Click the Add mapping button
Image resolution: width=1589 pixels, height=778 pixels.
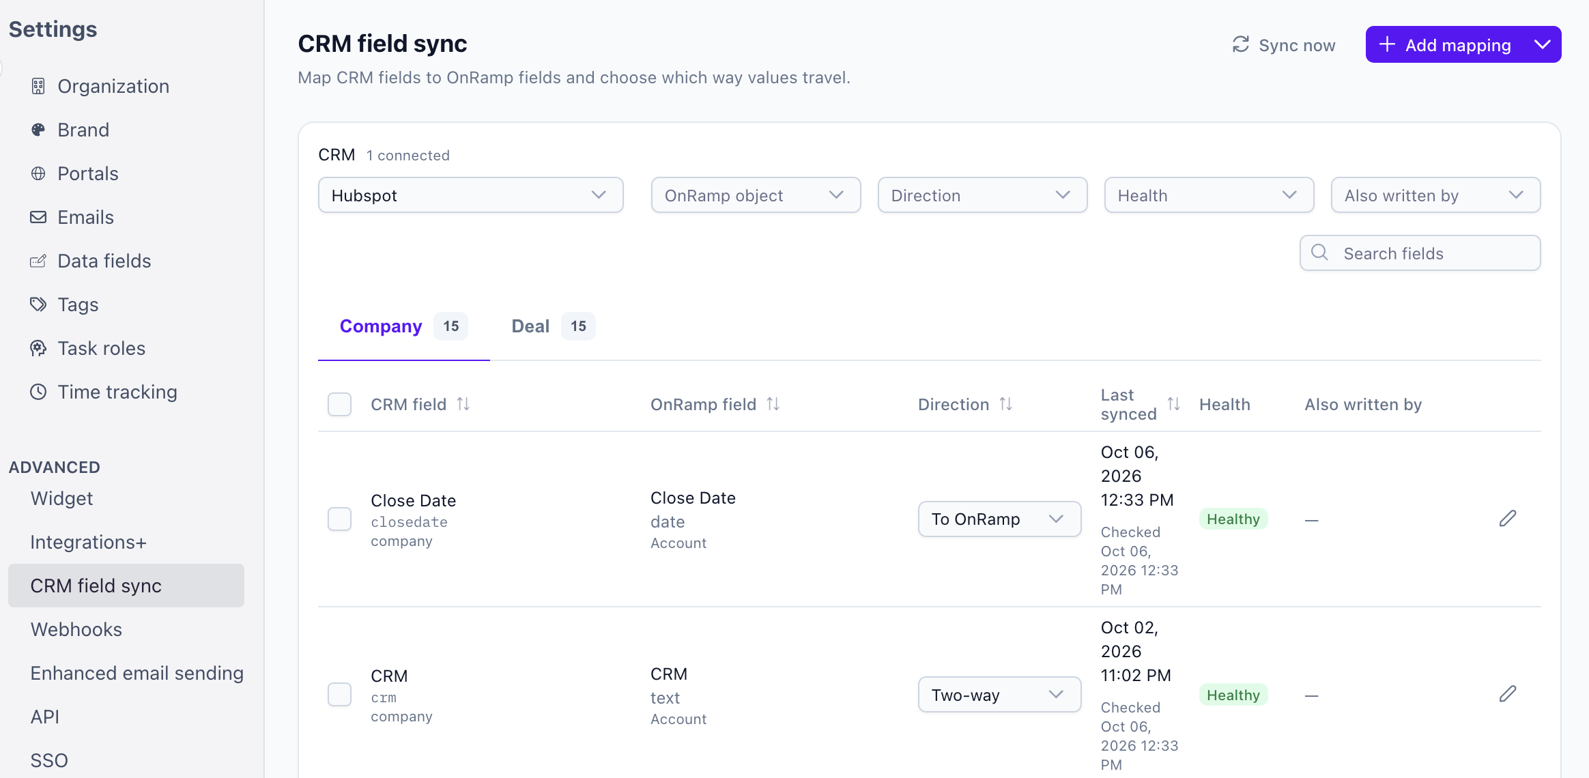tap(1445, 44)
